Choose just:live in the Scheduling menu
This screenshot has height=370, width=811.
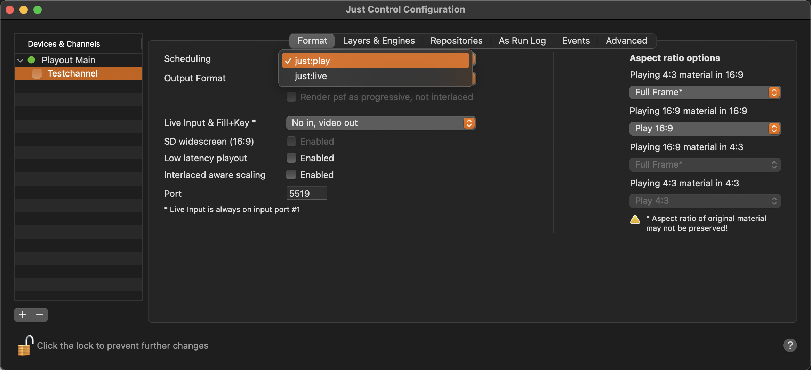click(x=376, y=76)
